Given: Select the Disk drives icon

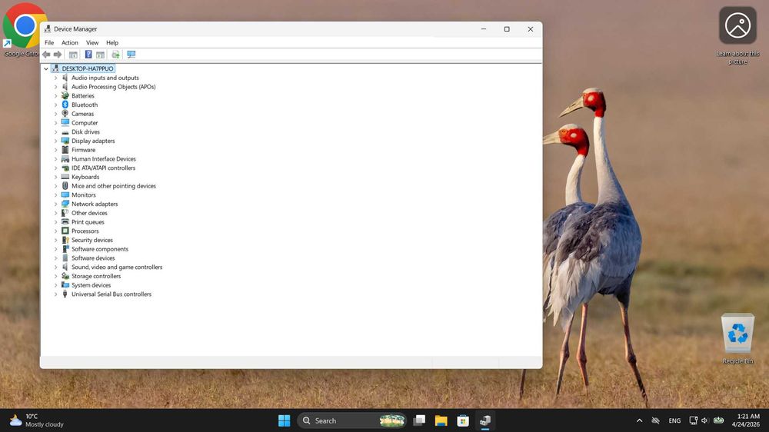Looking at the screenshot, I should point(65,132).
